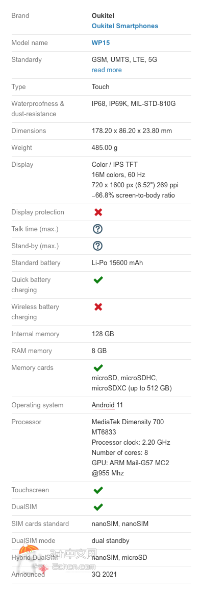201x590 pixels.
Task: Click the 3Q 2021 announced value
Action: coord(104,575)
